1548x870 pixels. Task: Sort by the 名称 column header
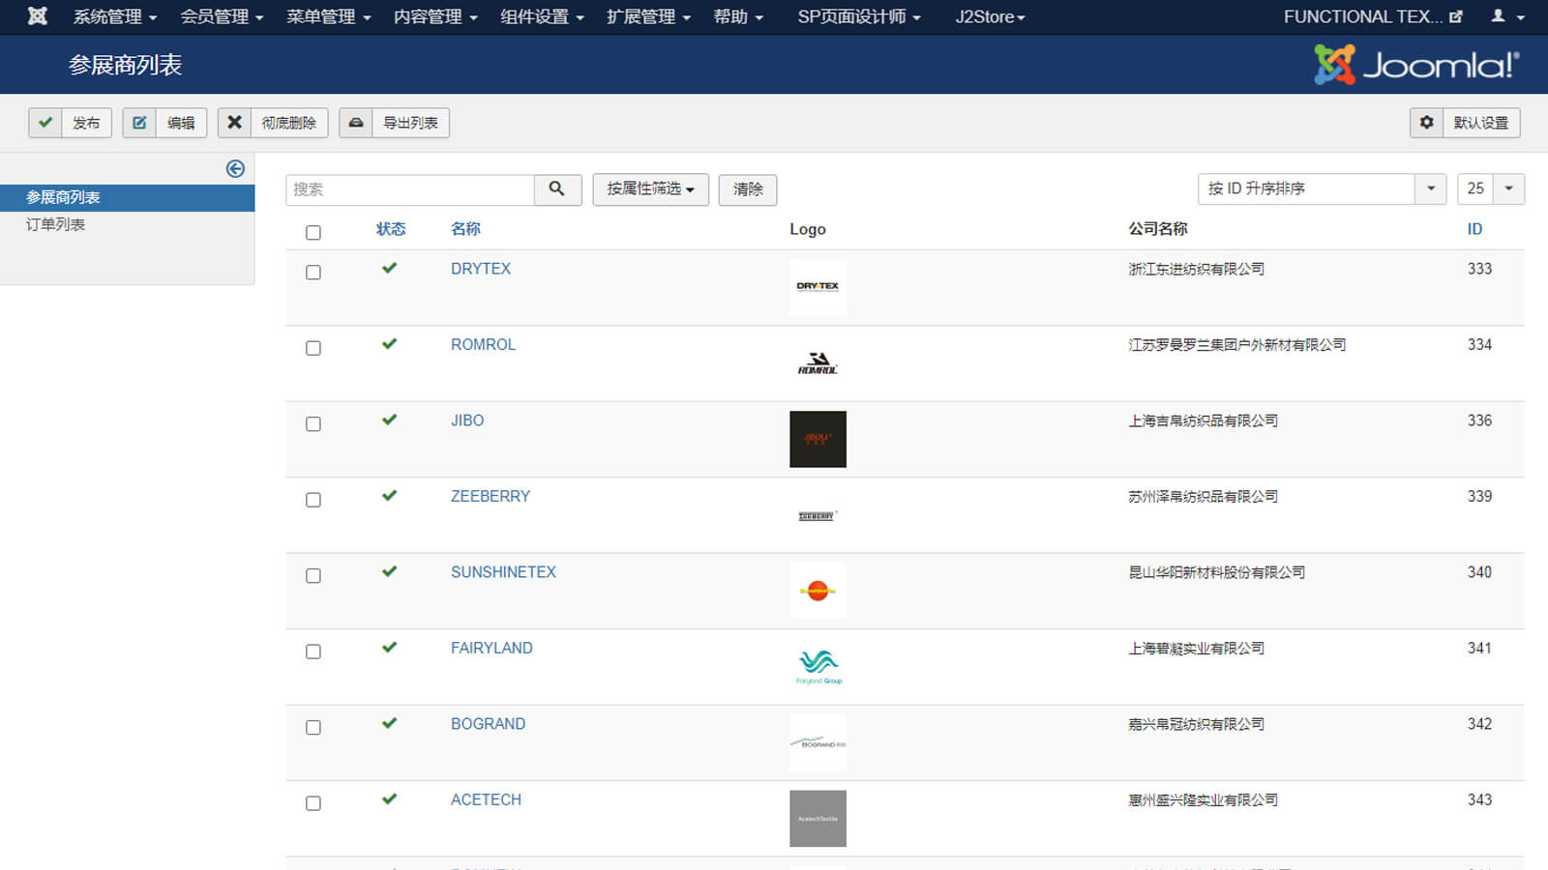pyautogui.click(x=465, y=229)
